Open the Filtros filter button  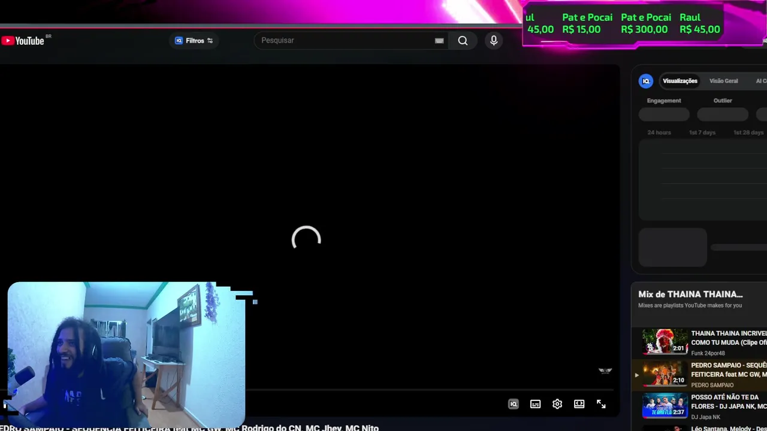pos(194,41)
